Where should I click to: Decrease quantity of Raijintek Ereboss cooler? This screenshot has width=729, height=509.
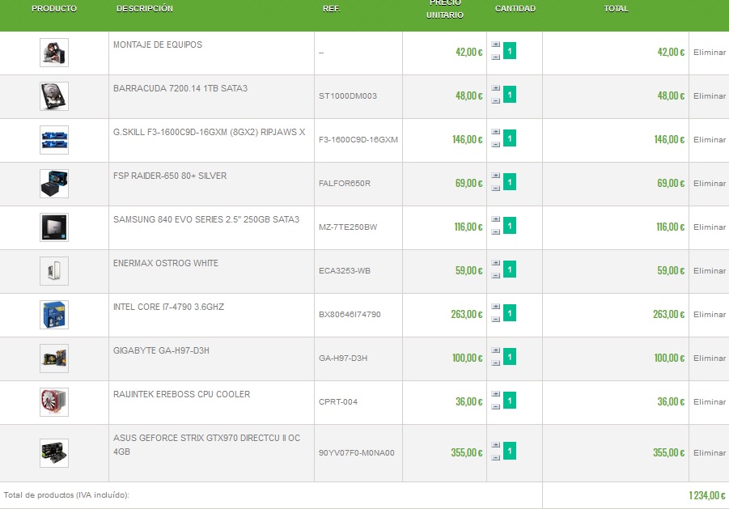(496, 407)
